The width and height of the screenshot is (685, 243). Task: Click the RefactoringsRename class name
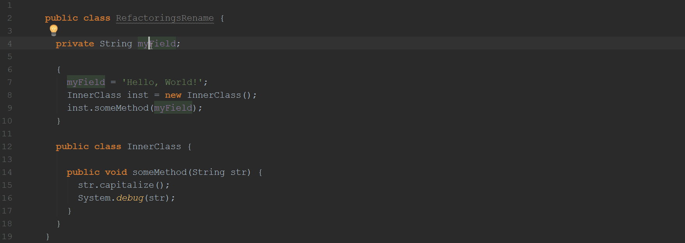[165, 18]
